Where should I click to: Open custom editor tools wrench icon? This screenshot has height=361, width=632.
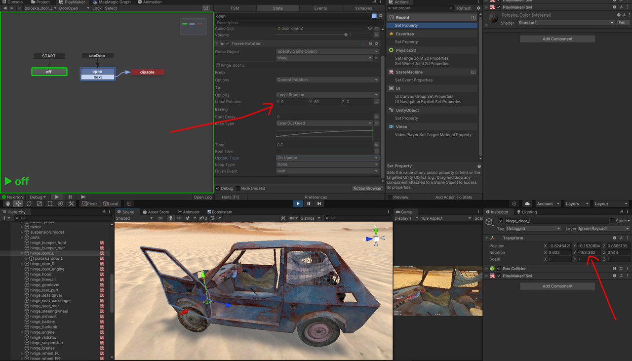tap(71, 203)
